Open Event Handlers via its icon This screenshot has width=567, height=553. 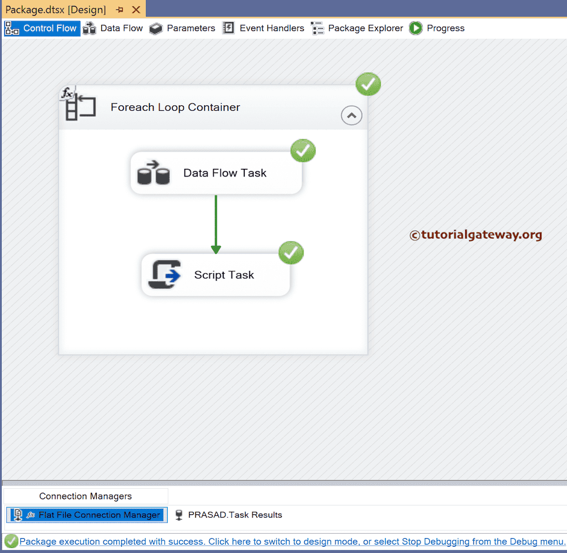click(x=228, y=28)
